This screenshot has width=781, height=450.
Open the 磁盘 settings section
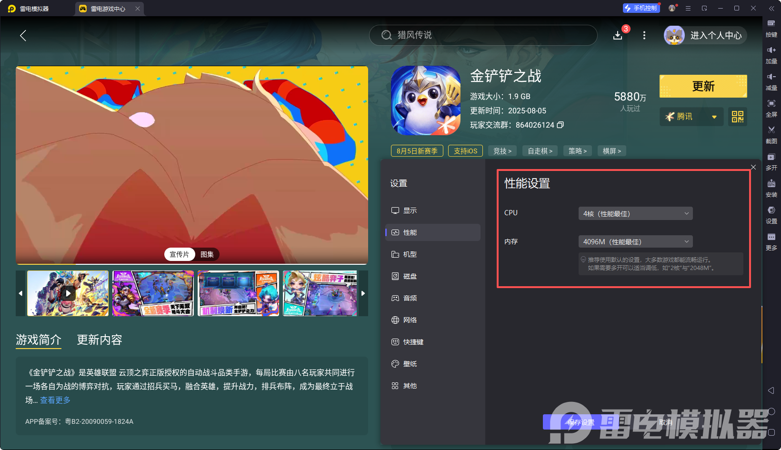pyautogui.click(x=433, y=276)
